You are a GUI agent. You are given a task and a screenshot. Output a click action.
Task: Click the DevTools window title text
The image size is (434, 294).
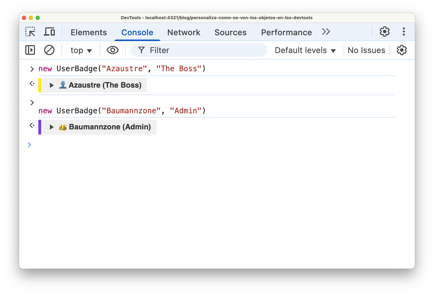coord(217,18)
